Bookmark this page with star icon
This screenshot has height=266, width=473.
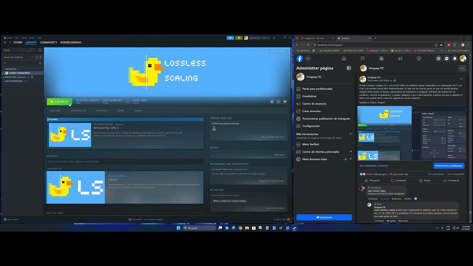tap(441, 45)
